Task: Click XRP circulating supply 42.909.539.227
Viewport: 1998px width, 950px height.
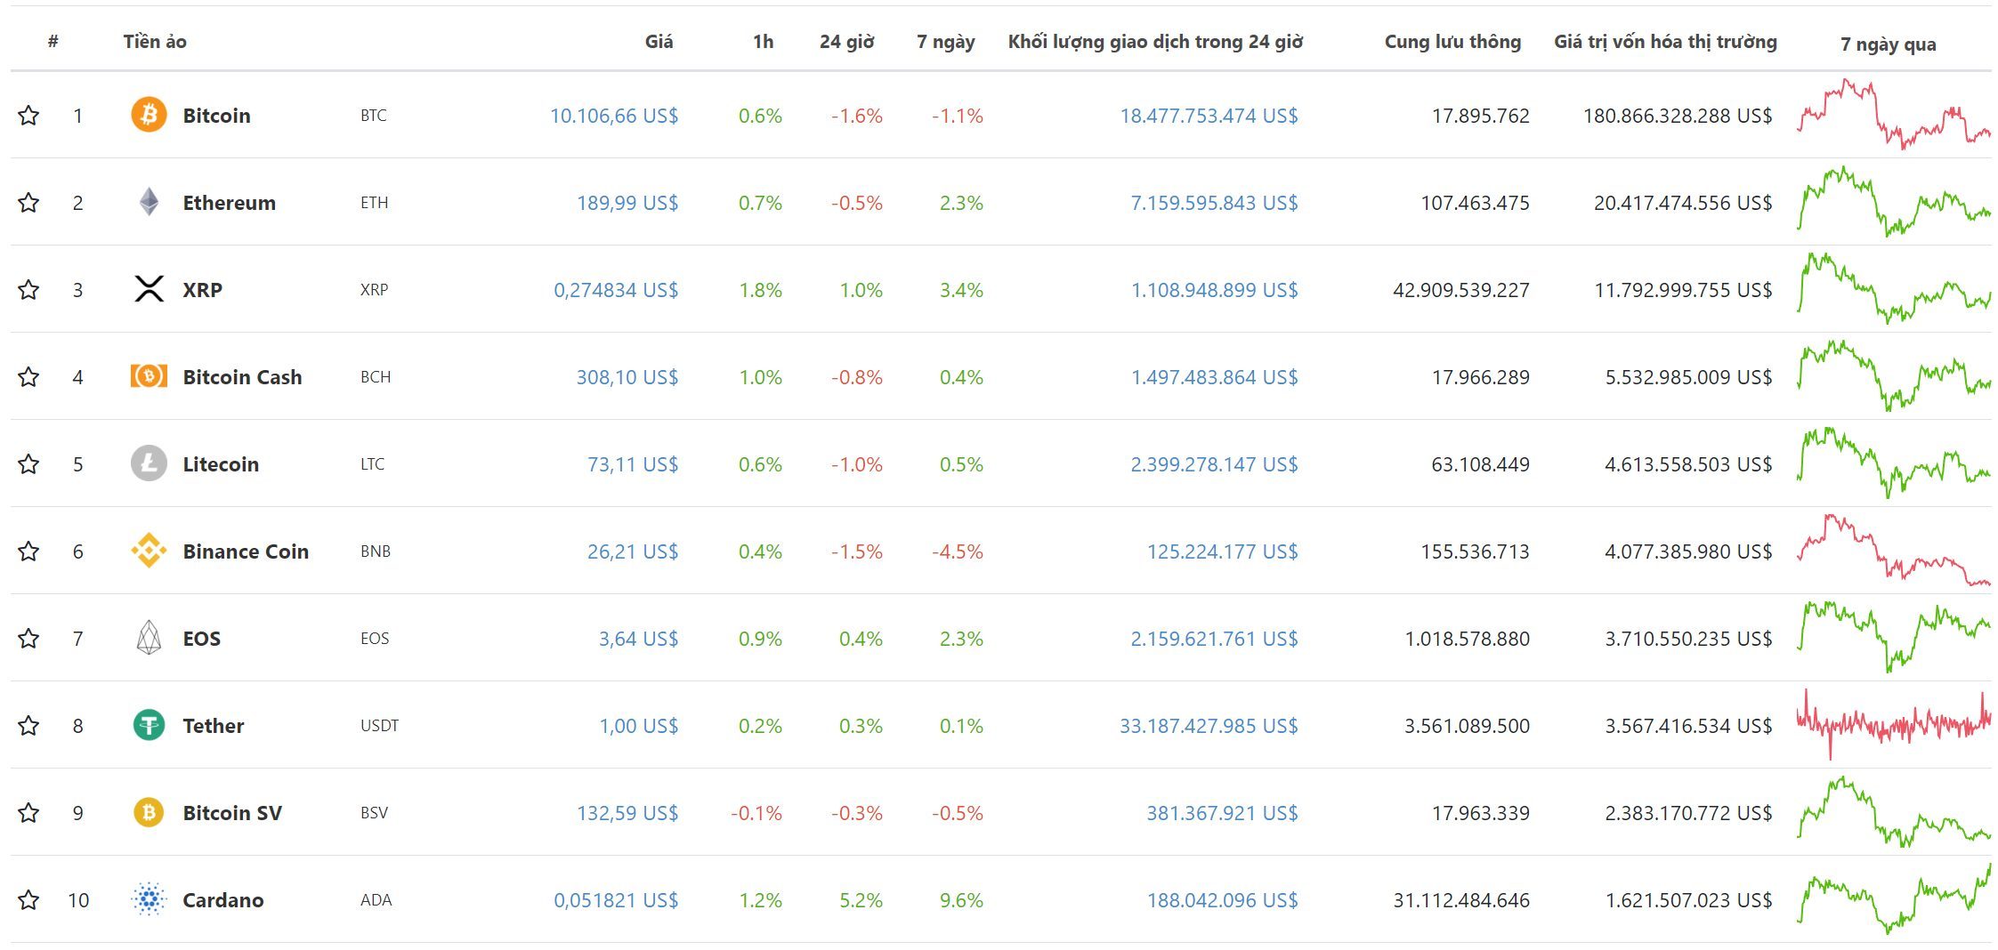Action: click(x=1461, y=289)
